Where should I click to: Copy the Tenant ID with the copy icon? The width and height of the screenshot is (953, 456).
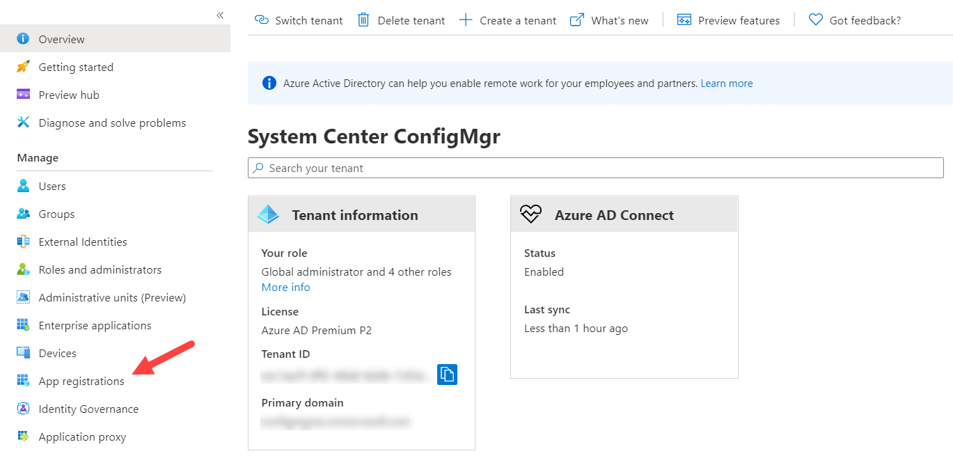coord(448,375)
